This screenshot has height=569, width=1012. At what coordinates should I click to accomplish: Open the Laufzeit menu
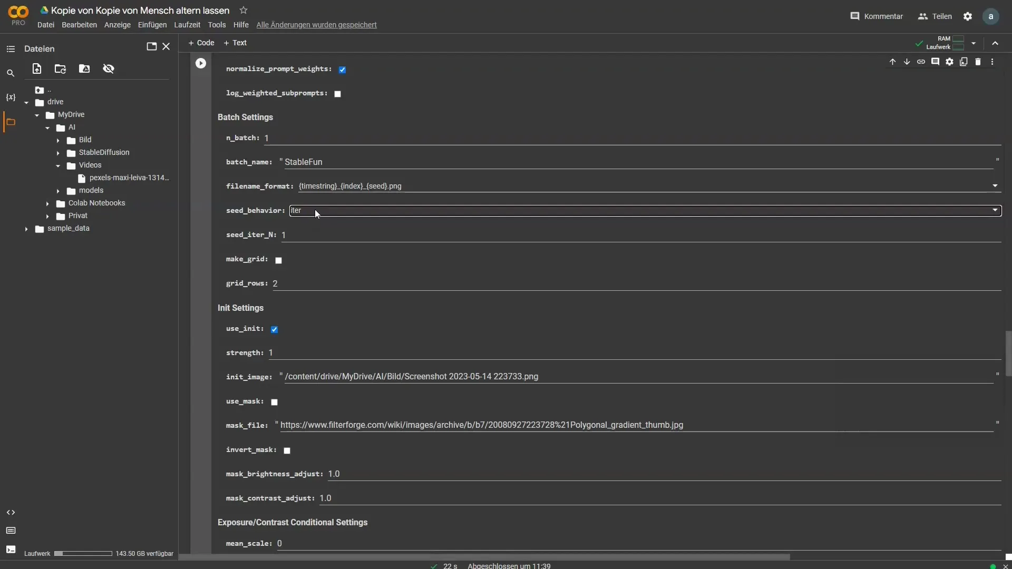pyautogui.click(x=187, y=25)
